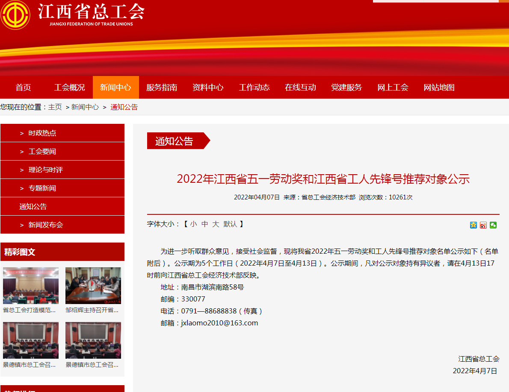Set font size to 大
Image resolution: width=509 pixels, height=392 pixels.
point(216,224)
